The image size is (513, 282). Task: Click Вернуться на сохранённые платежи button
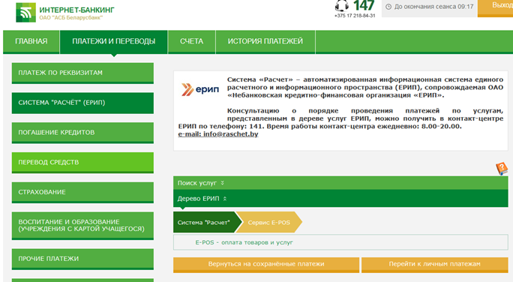click(x=266, y=264)
